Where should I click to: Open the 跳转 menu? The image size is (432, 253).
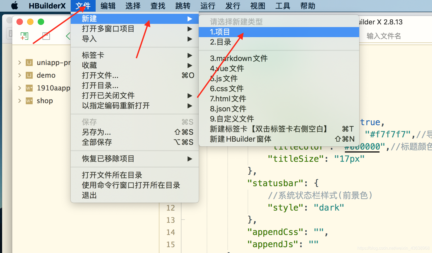point(183,6)
